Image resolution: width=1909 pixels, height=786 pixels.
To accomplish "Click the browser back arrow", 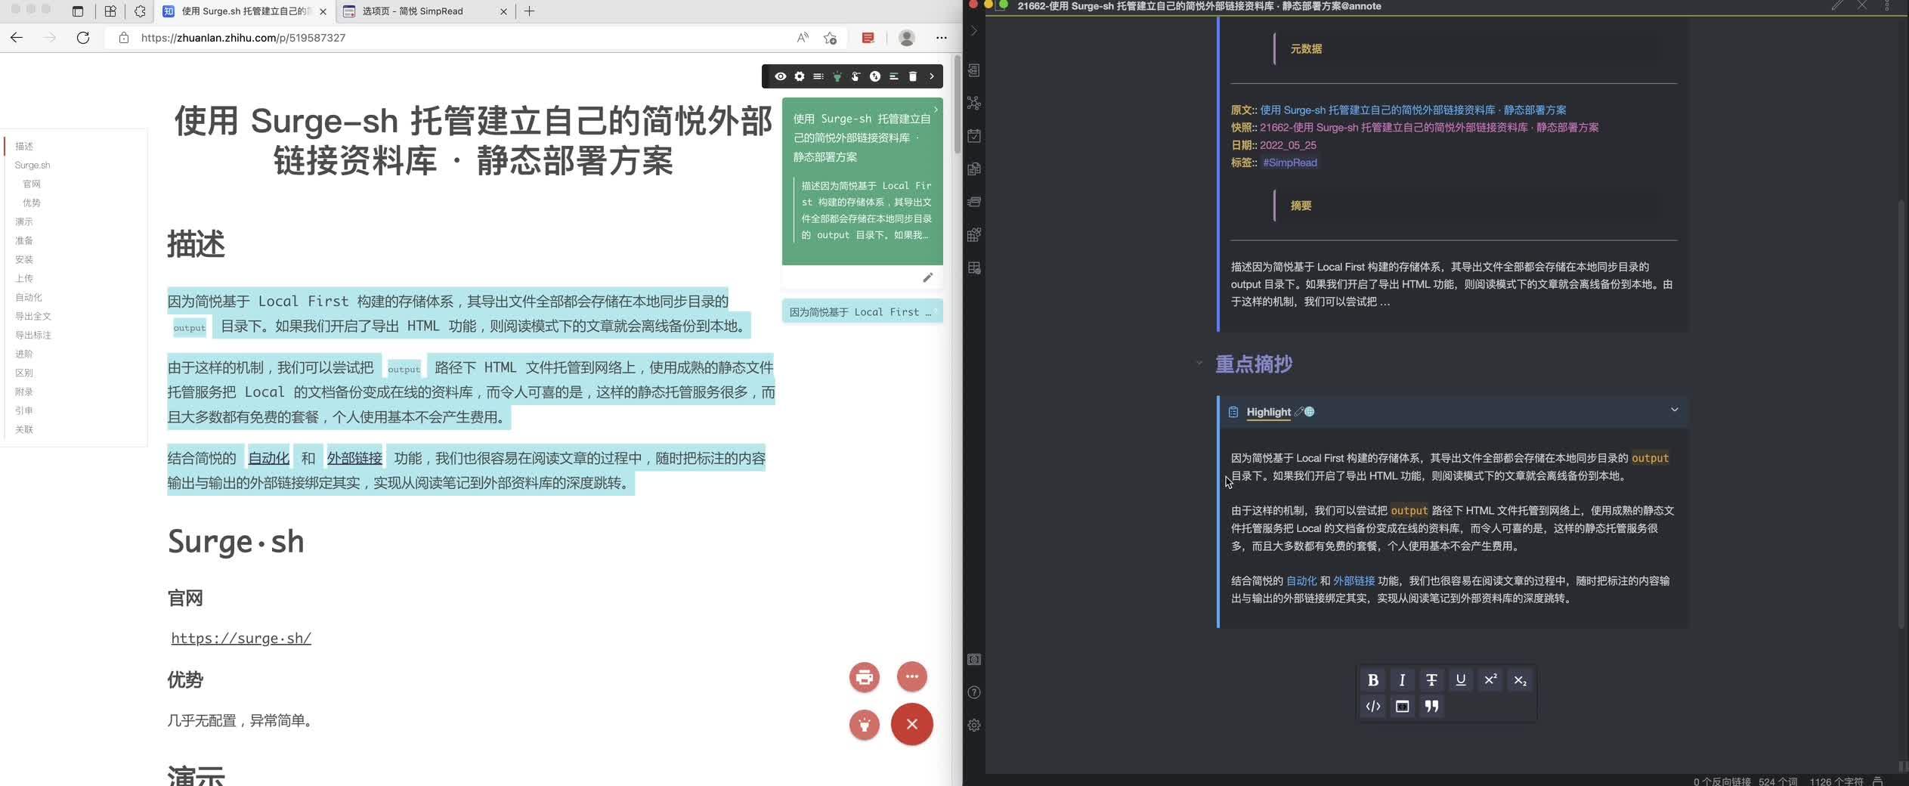I will 17,38.
